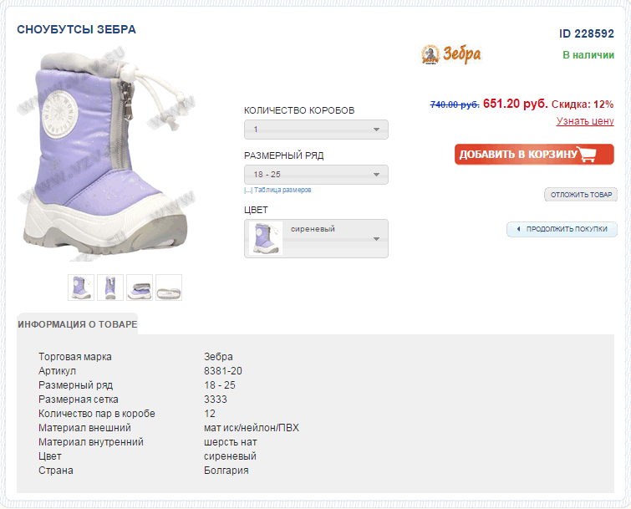Click the small boot image in the Цвет selector
631x509 pixels.
coord(266,238)
